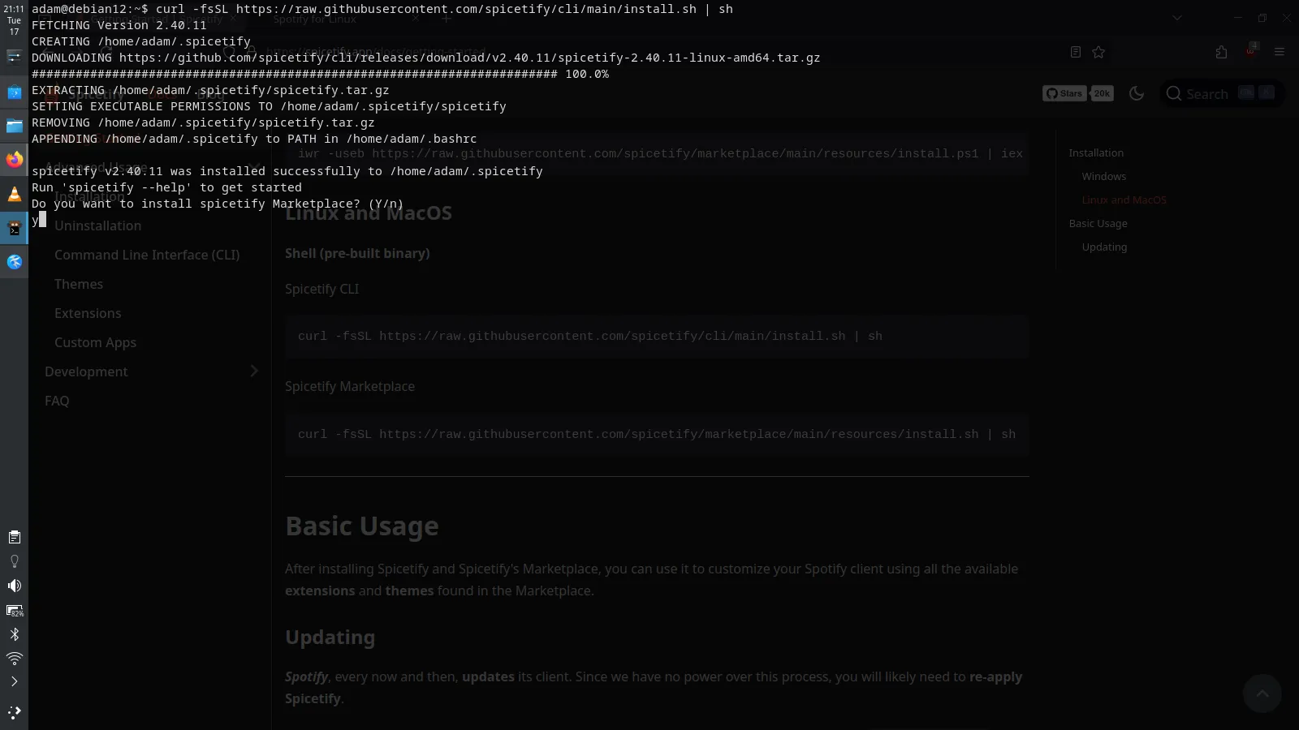Open the Firefox hamburger menu

tap(1280, 52)
